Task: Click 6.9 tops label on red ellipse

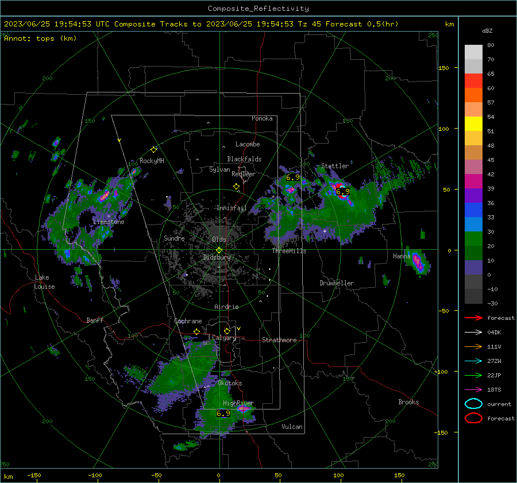Action: click(342, 192)
